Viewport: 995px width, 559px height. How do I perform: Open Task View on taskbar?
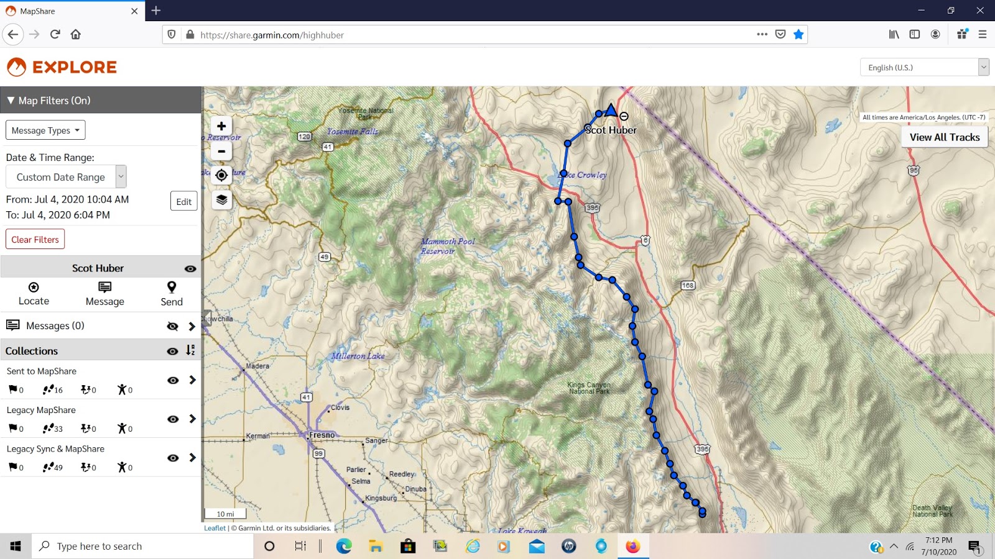(x=300, y=546)
